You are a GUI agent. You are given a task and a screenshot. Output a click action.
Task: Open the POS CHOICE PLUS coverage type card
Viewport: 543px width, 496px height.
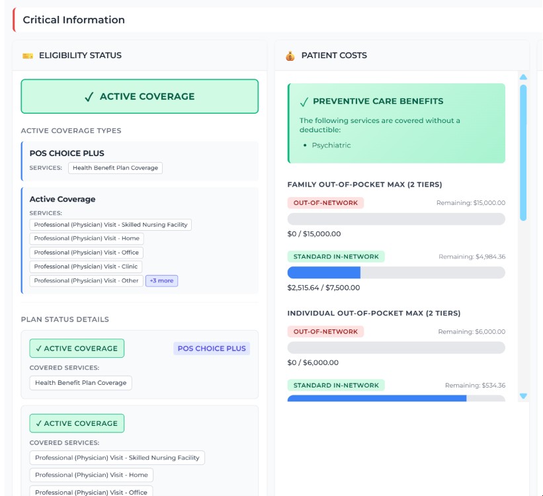(x=140, y=161)
